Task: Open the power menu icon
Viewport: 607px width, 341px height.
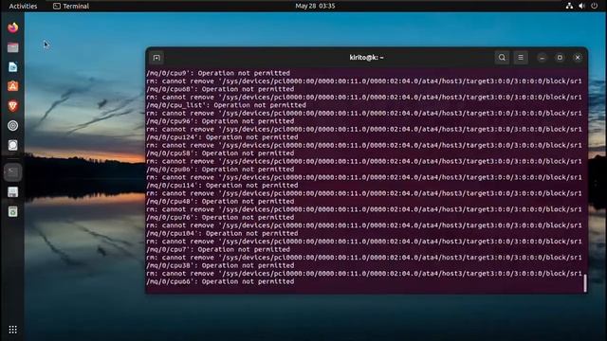Action: [595, 6]
